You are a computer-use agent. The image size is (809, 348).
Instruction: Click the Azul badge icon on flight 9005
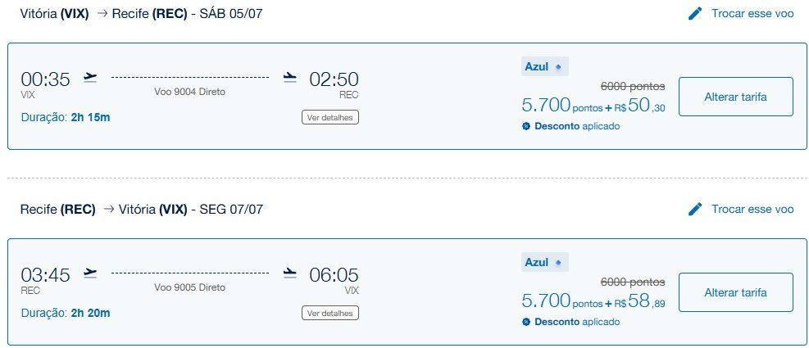pyautogui.click(x=558, y=263)
